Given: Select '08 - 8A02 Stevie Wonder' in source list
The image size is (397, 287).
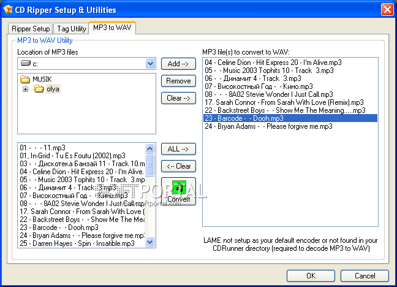Looking at the screenshot, I should coord(82,204).
